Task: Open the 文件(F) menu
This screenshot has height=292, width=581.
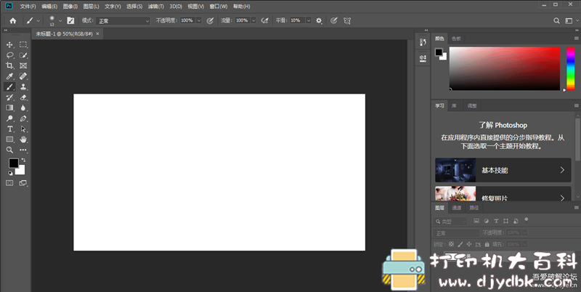Action: (28, 7)
